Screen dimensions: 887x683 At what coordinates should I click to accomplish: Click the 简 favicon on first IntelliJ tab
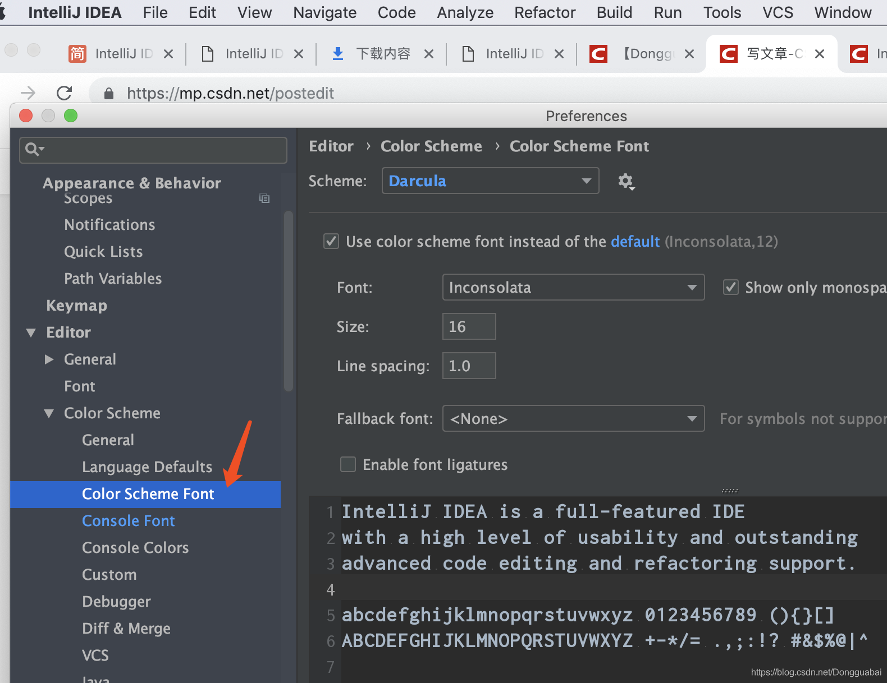(77, 54)
